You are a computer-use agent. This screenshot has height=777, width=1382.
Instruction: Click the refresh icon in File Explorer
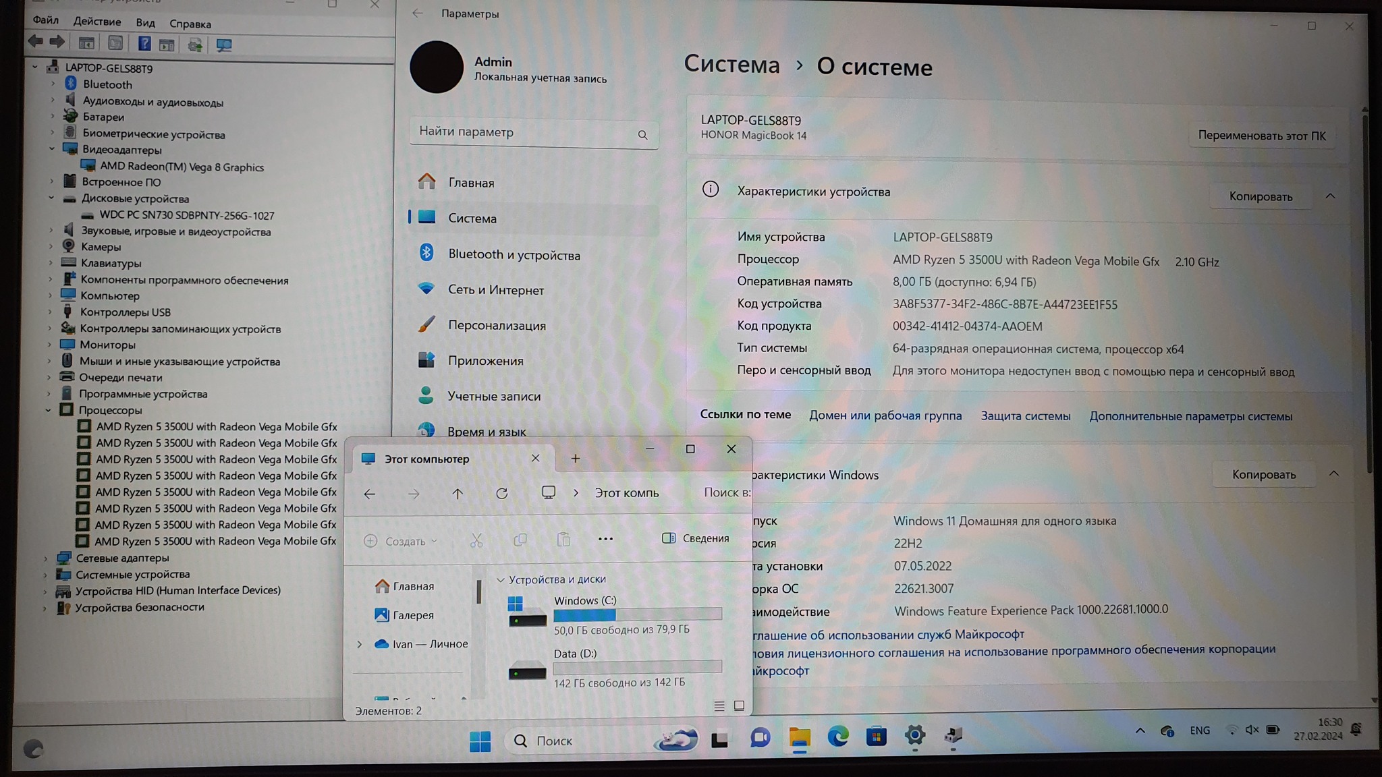[501, 494]
